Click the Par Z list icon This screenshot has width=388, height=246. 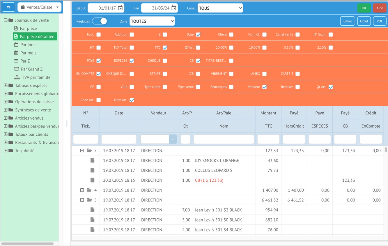[x=16, y=61]
